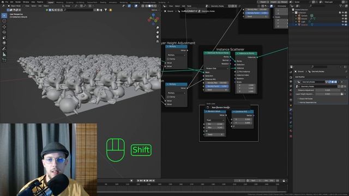Select the Transform tool
Screen dimensions: 349x196
pyautogui.click(x=4, y=43)
